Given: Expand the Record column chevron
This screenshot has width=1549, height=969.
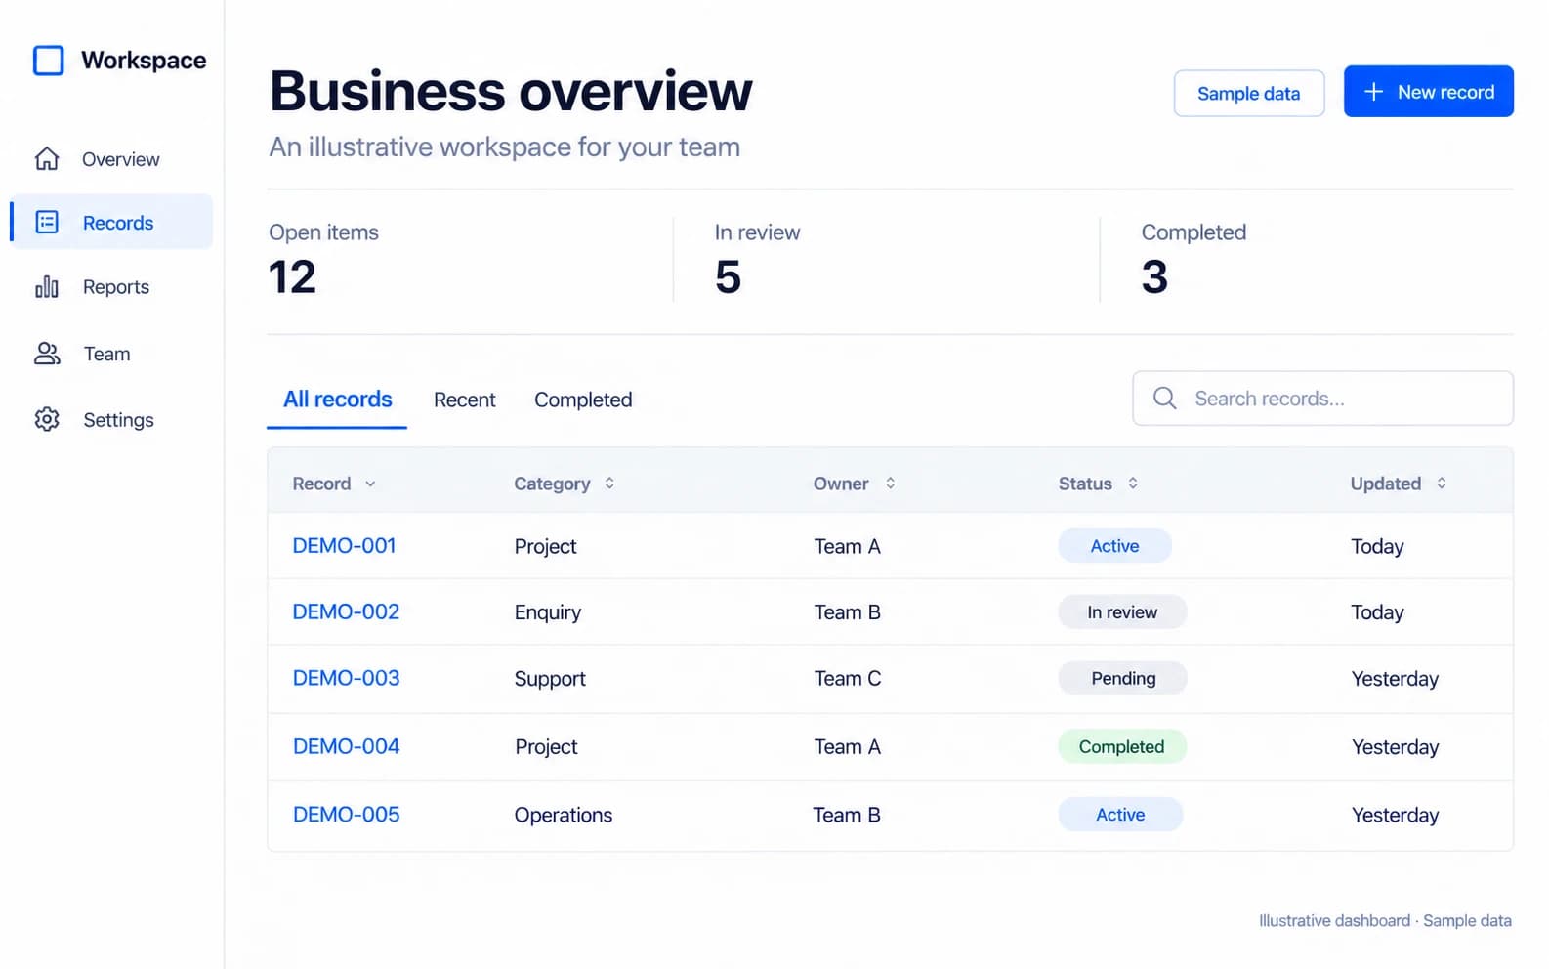Looking at the screenshot, I should point(370,484).
